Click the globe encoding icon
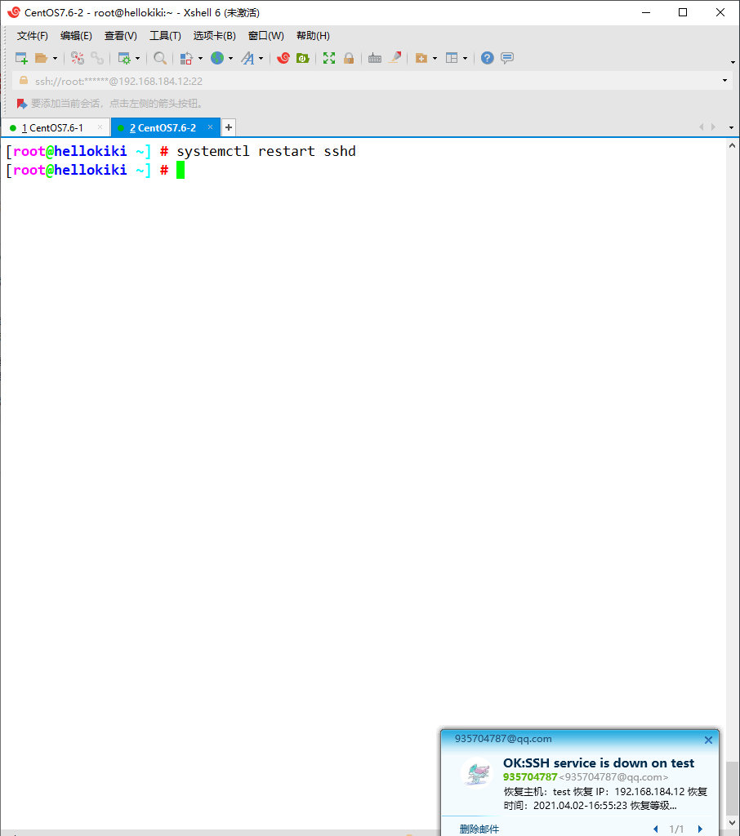740x836 pixels. (x=217, y=58)
